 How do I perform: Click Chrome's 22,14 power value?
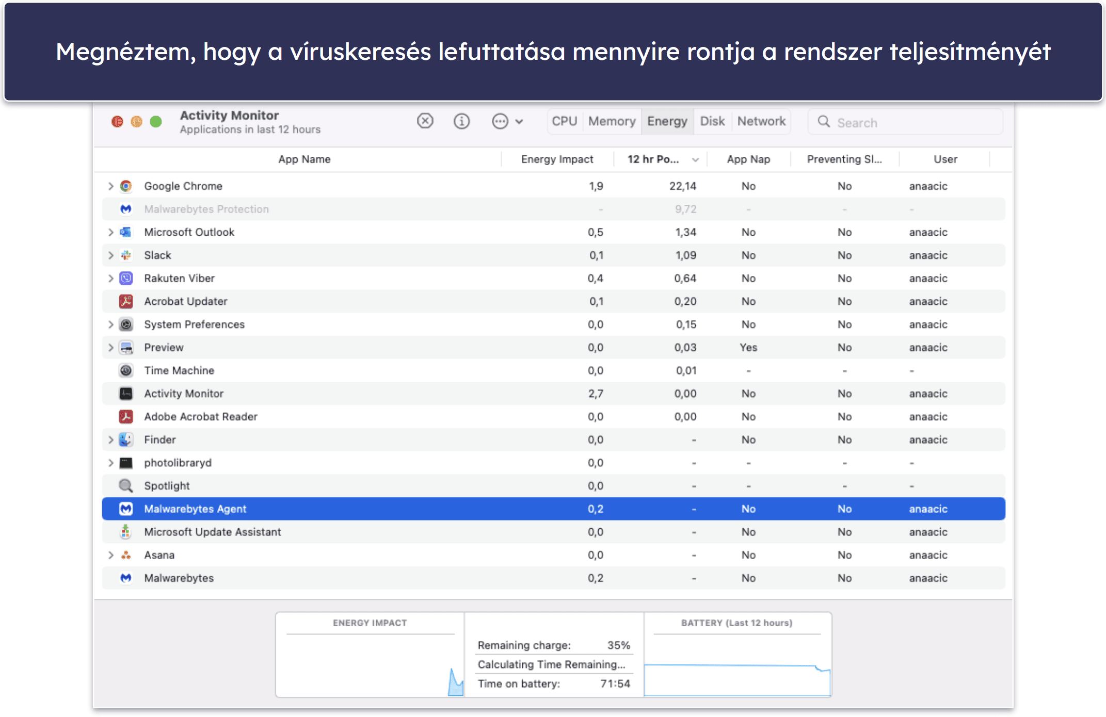pyautogui.click(x=682, y=186)
